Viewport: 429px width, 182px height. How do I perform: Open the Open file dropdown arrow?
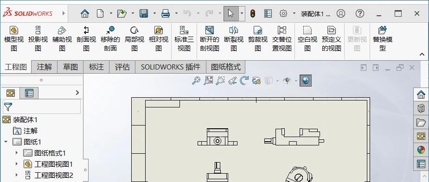[133, 13]
